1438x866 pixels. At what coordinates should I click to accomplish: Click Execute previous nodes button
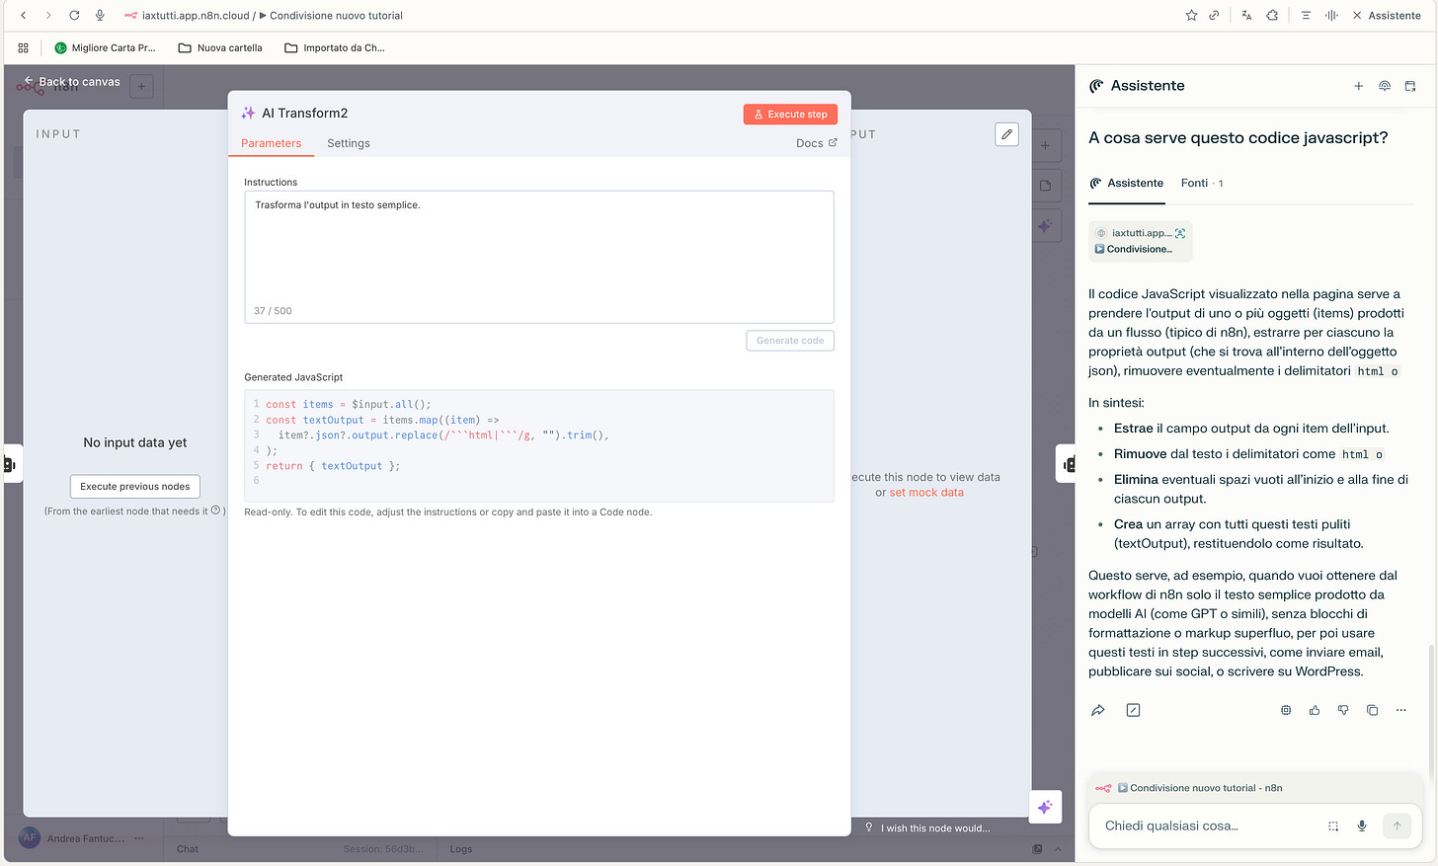pyautogui.click(x=135, y=487)
